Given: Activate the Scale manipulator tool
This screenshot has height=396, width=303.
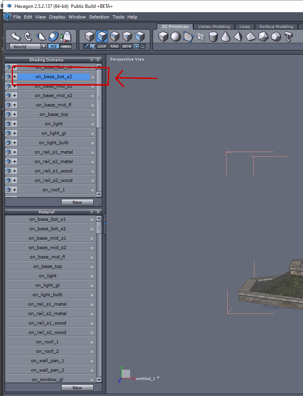Looking at the screenshot, I should click(x=40, y=37).
